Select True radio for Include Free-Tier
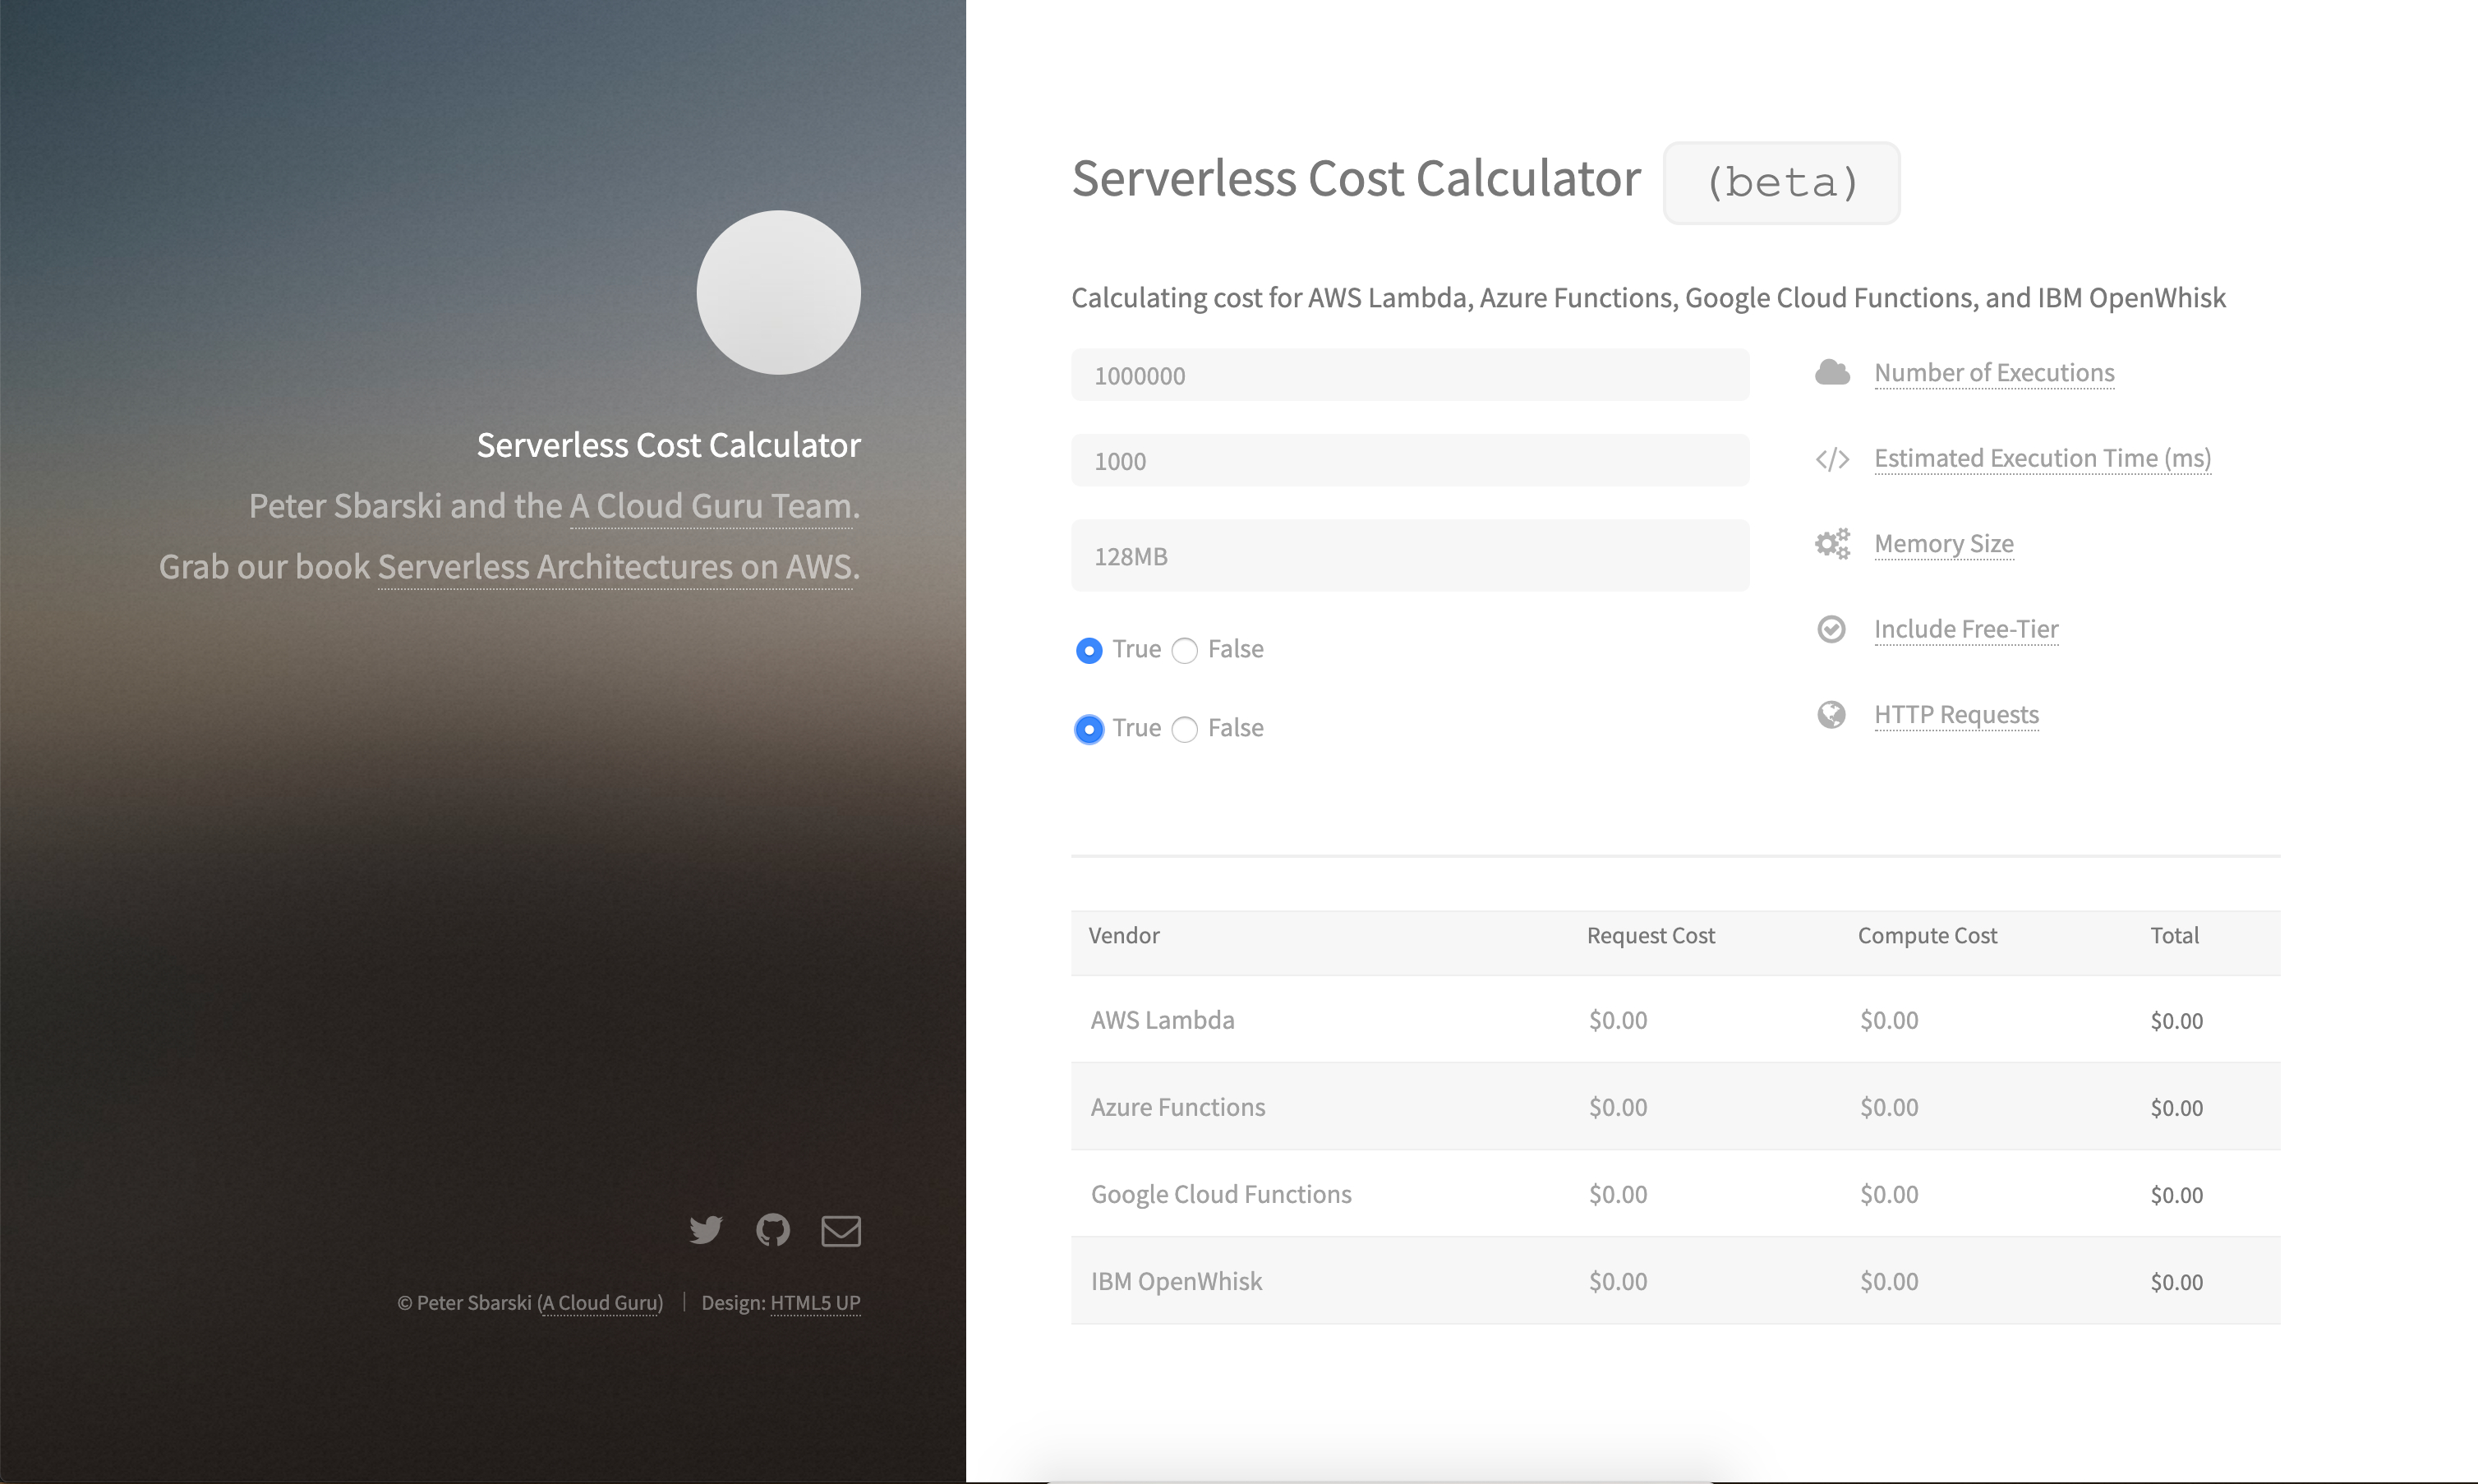 pyautogui.click(x=1089, y=651)
